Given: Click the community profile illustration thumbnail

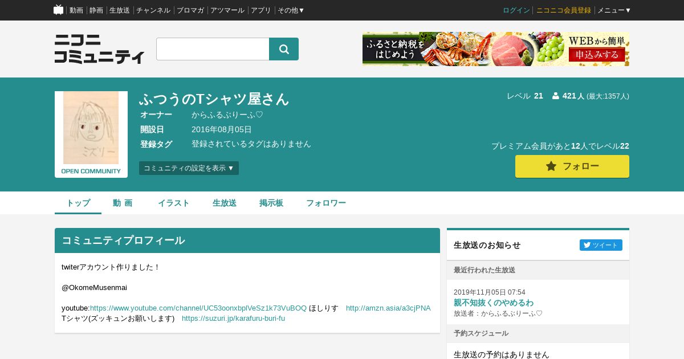Looking at the screenshot, I should [91, 134].
